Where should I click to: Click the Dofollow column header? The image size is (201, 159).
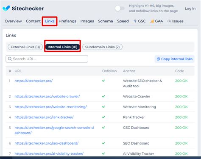[109, 71]
